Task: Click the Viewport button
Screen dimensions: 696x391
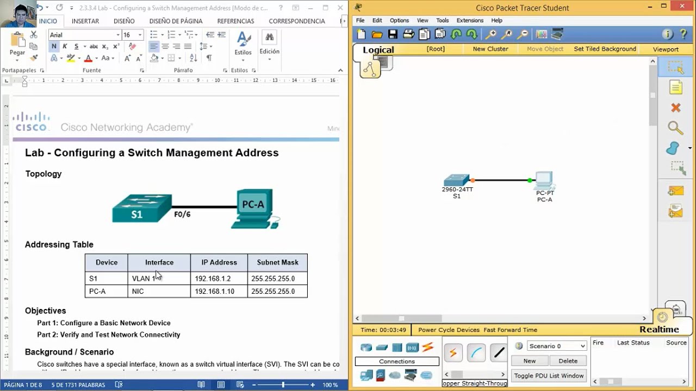Action: pos(666,49)
